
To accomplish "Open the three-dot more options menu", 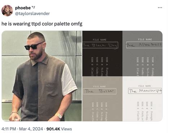I will [160, 8].
